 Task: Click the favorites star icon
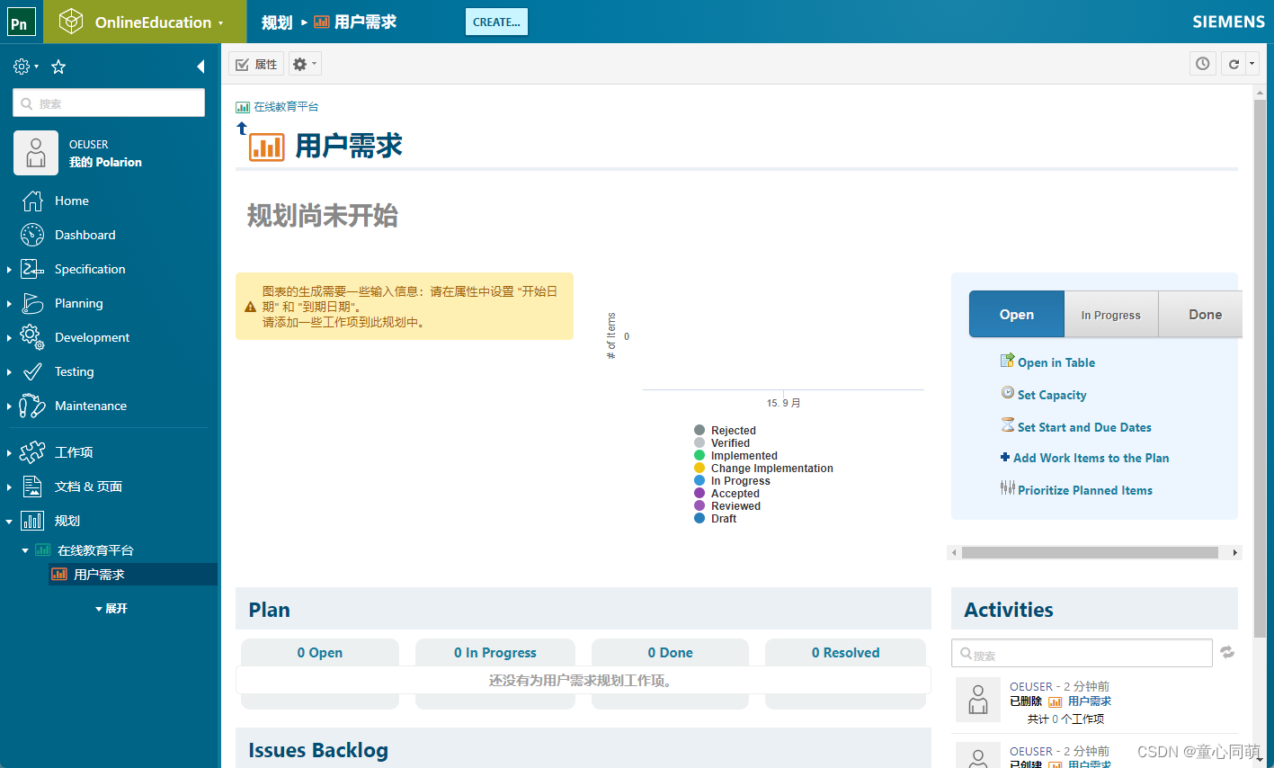[x=58, y=66]
